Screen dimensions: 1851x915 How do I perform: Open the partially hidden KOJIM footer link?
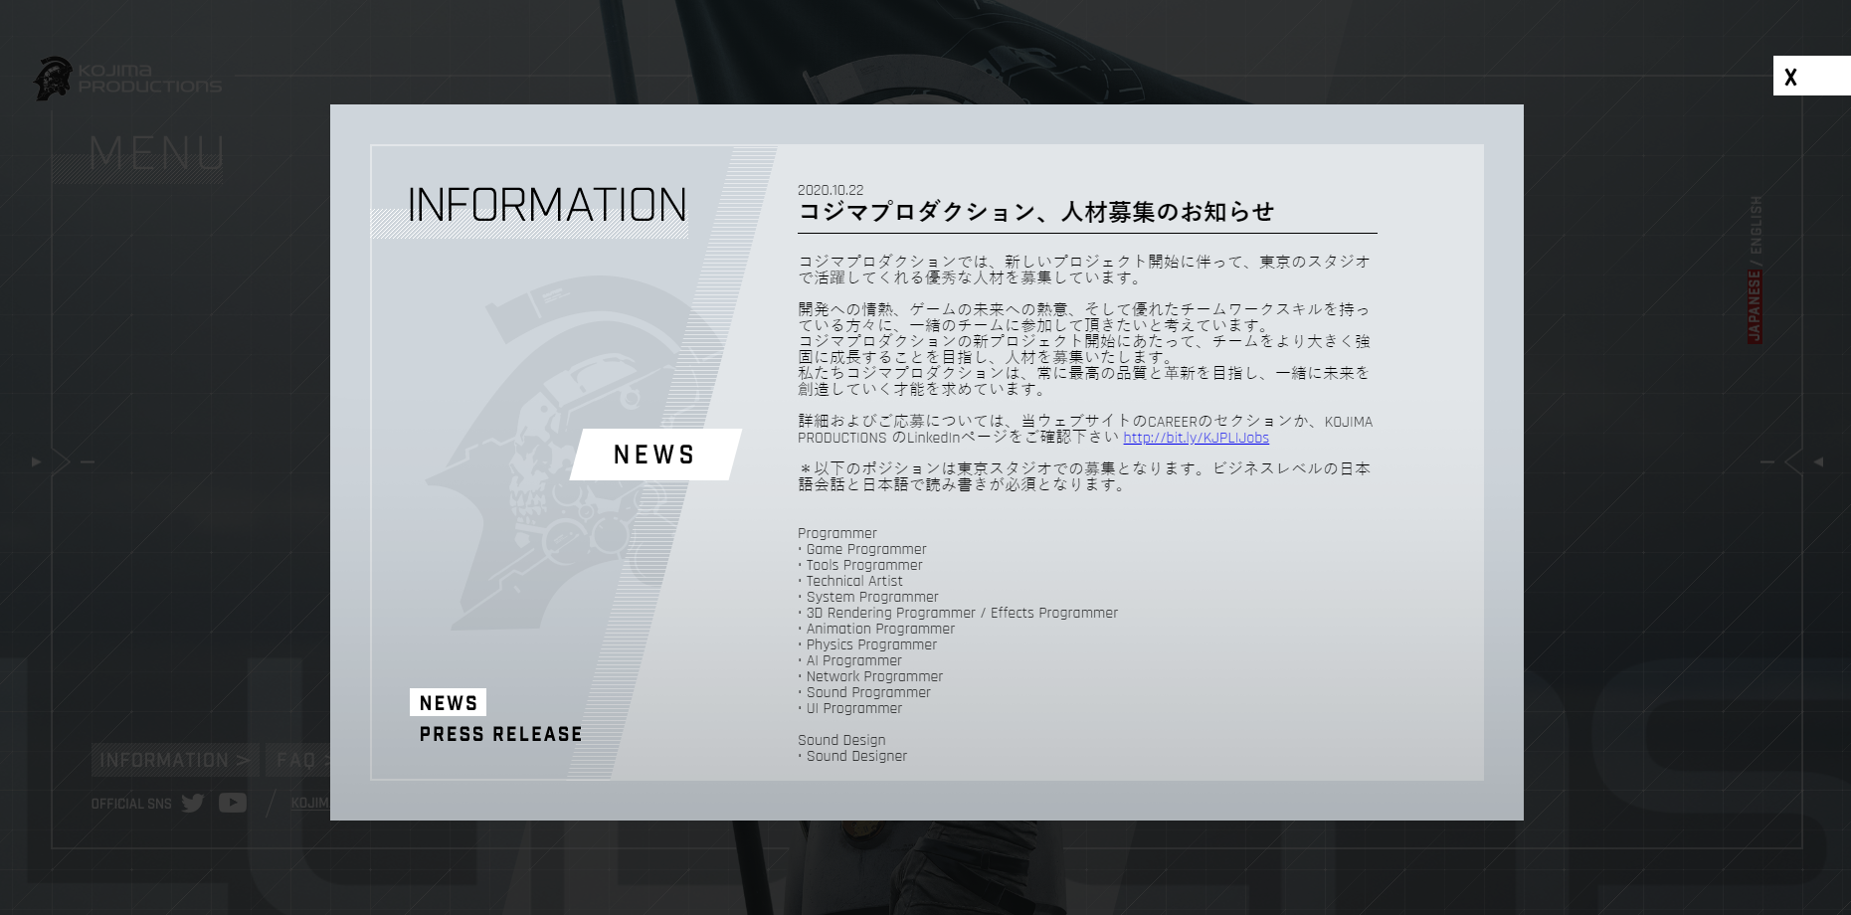point(310,803)
